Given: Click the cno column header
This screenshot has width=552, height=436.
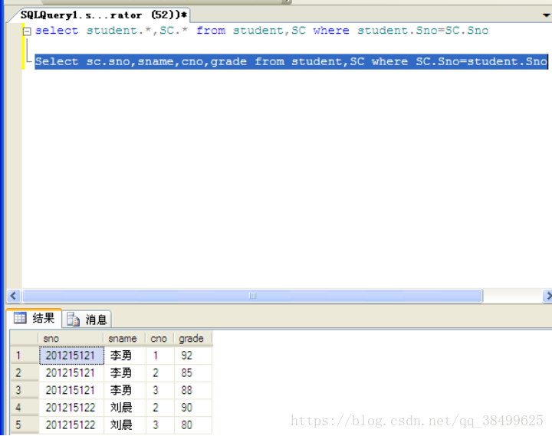Looking at the screenshot, I should click(x=159, y=339).
